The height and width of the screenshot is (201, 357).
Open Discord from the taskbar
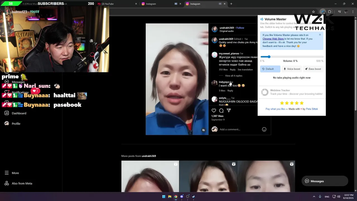[182, 197]
